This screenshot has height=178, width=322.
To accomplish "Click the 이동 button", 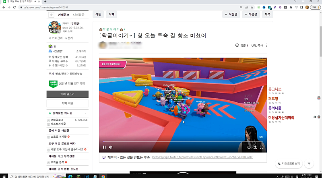I will pos(98,14).
